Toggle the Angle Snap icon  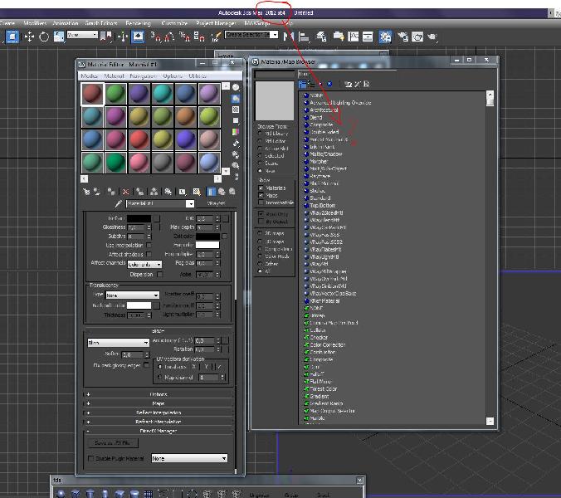169,37
